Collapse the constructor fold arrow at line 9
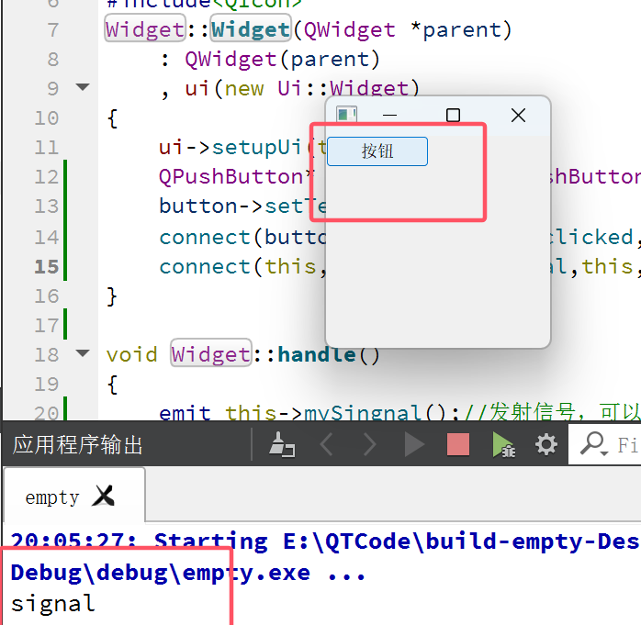The width and height of the screenshot is (641, 625). point(83,87)
